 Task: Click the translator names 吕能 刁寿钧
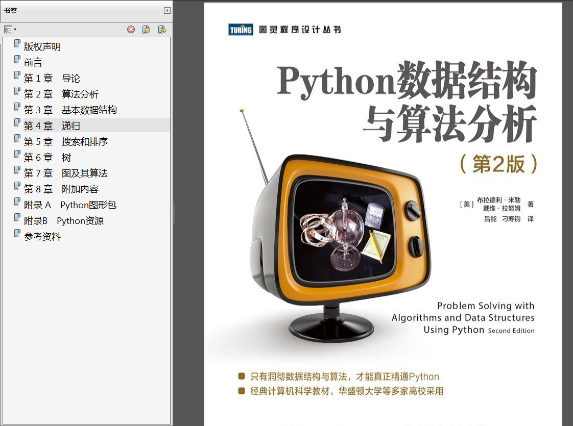[502, 219]
